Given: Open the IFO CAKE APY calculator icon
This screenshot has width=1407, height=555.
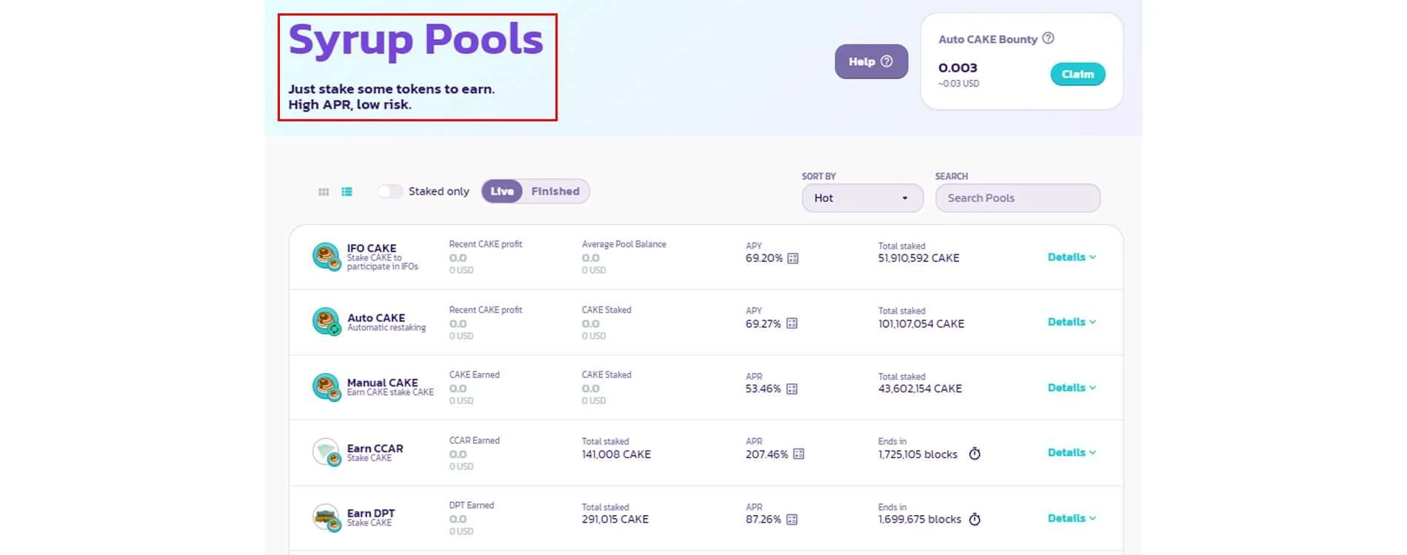Looking at the screenshot, I should click(793, 258).
